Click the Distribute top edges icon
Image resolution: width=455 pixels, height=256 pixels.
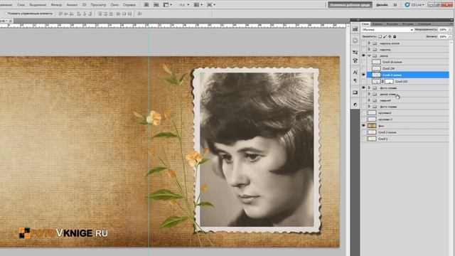[x=100, y=14]
